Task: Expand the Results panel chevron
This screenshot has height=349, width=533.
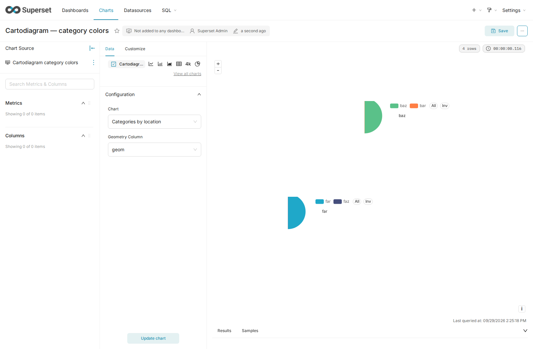Action: pos(525,331)
